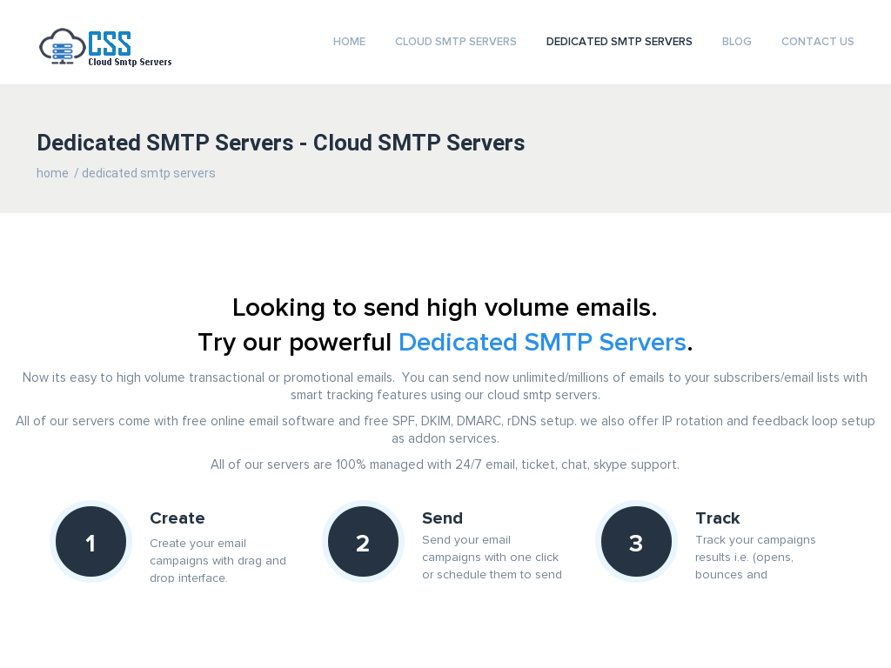Navigate to CONTACT US page
891x668 pixels.
pos(817,42)
